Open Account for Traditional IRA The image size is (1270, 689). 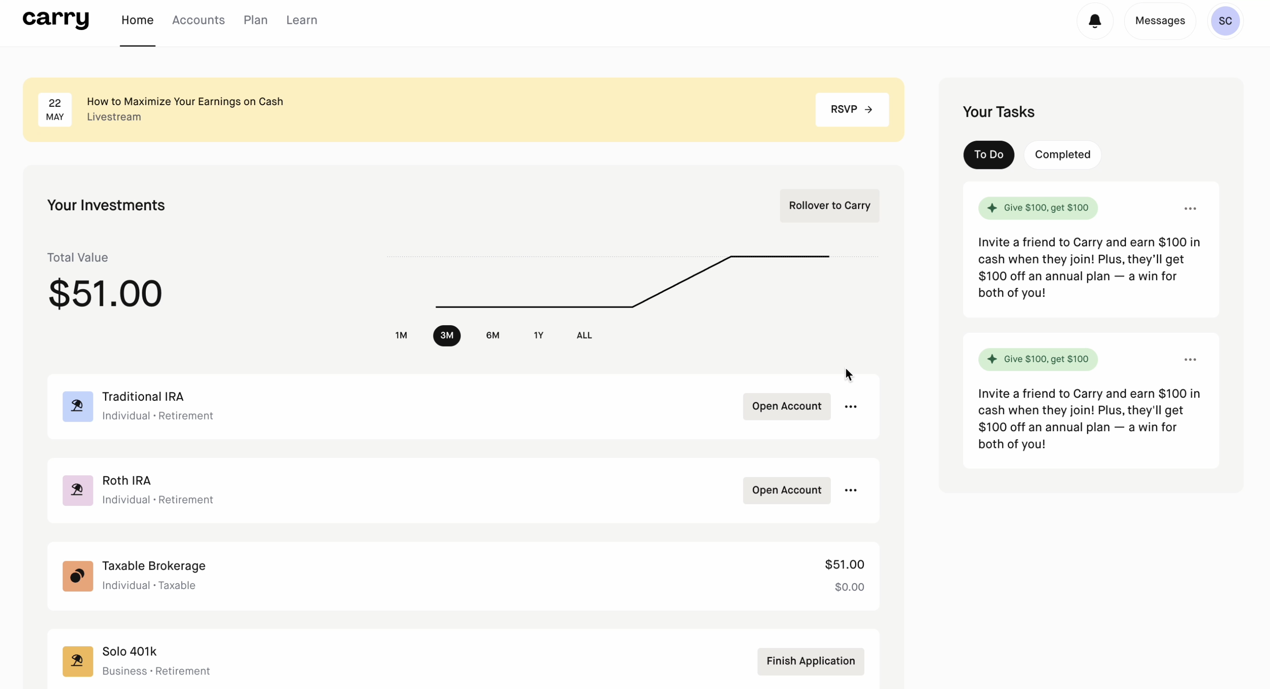click(x=786, y=406)
